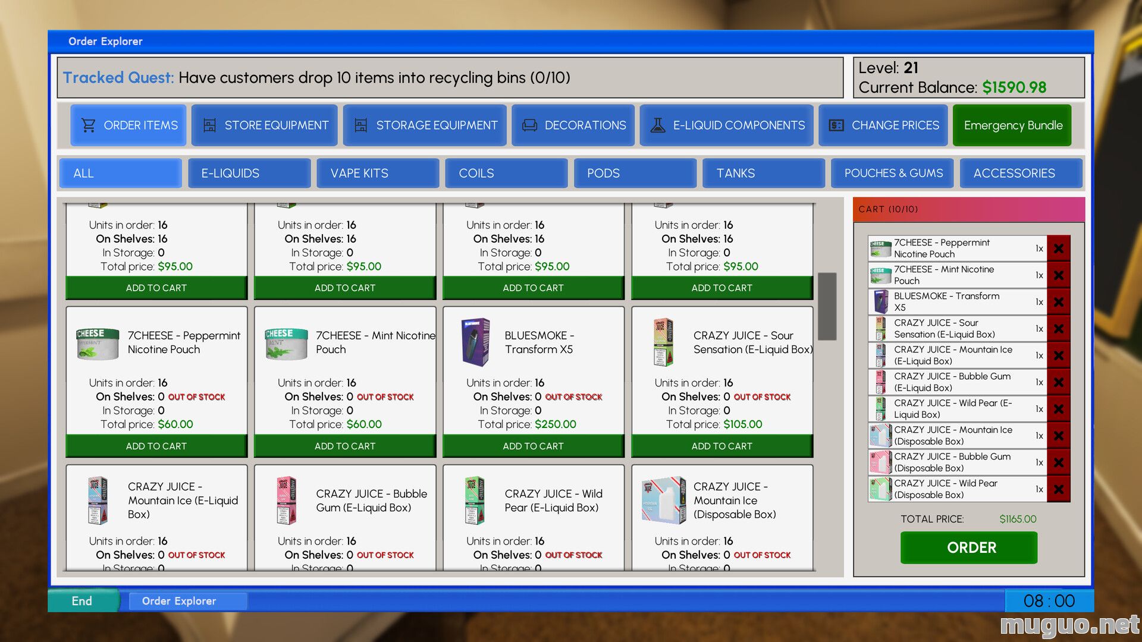Remove 7CHEESE Mint Nicotine Pouch from cart

pos(1059,275)
